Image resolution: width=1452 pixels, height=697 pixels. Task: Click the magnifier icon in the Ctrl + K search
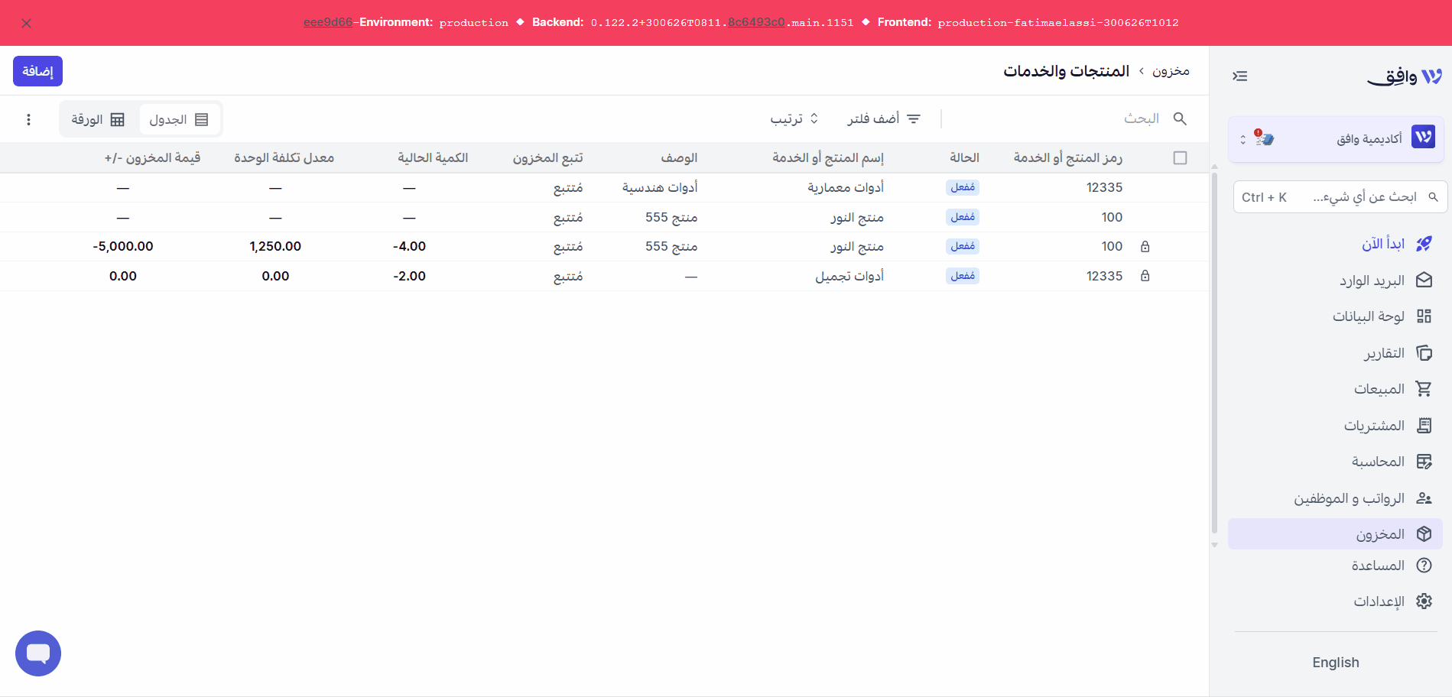[x=1433, y=197]
